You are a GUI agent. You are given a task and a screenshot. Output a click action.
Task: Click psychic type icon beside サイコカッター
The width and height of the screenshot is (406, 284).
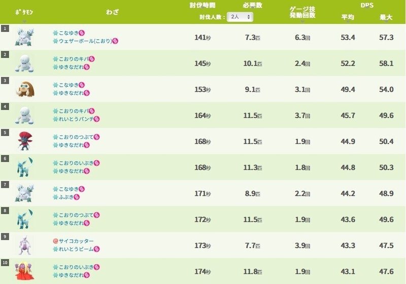click(x=55, y=241)
